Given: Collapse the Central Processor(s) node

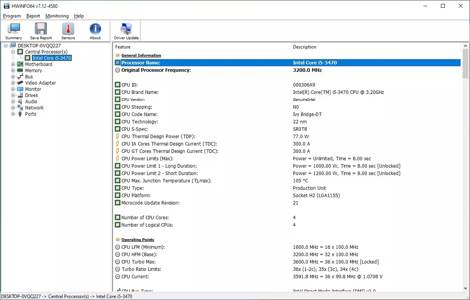Looking at the screenshot, I should [13, 52].
